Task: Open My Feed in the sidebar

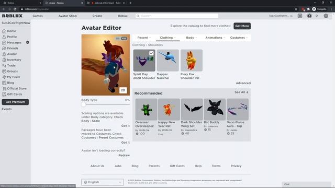Action: point(11,77)
